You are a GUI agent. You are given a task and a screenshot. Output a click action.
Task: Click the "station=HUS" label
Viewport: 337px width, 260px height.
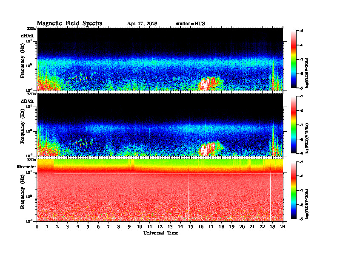click(190, 24)
